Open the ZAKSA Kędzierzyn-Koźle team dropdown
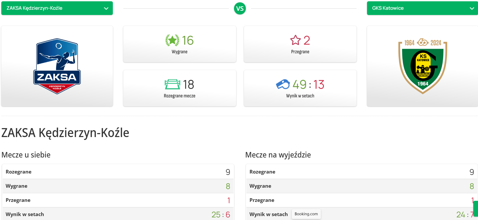 57,8
